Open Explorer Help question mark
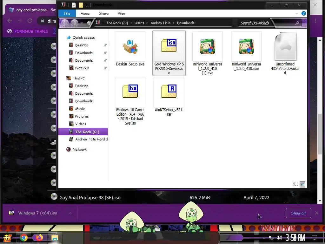This screenshot has height=244, width=325. coord(304,13)
